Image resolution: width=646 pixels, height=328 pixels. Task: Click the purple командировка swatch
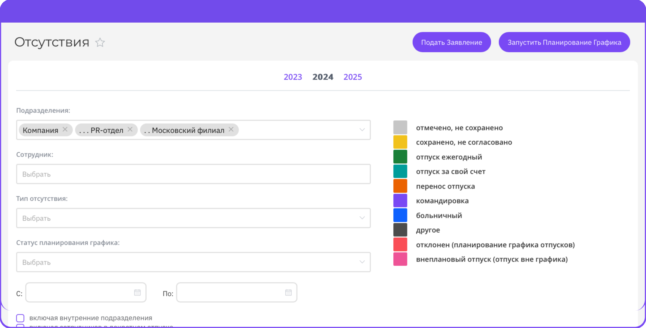coord(400,200)
